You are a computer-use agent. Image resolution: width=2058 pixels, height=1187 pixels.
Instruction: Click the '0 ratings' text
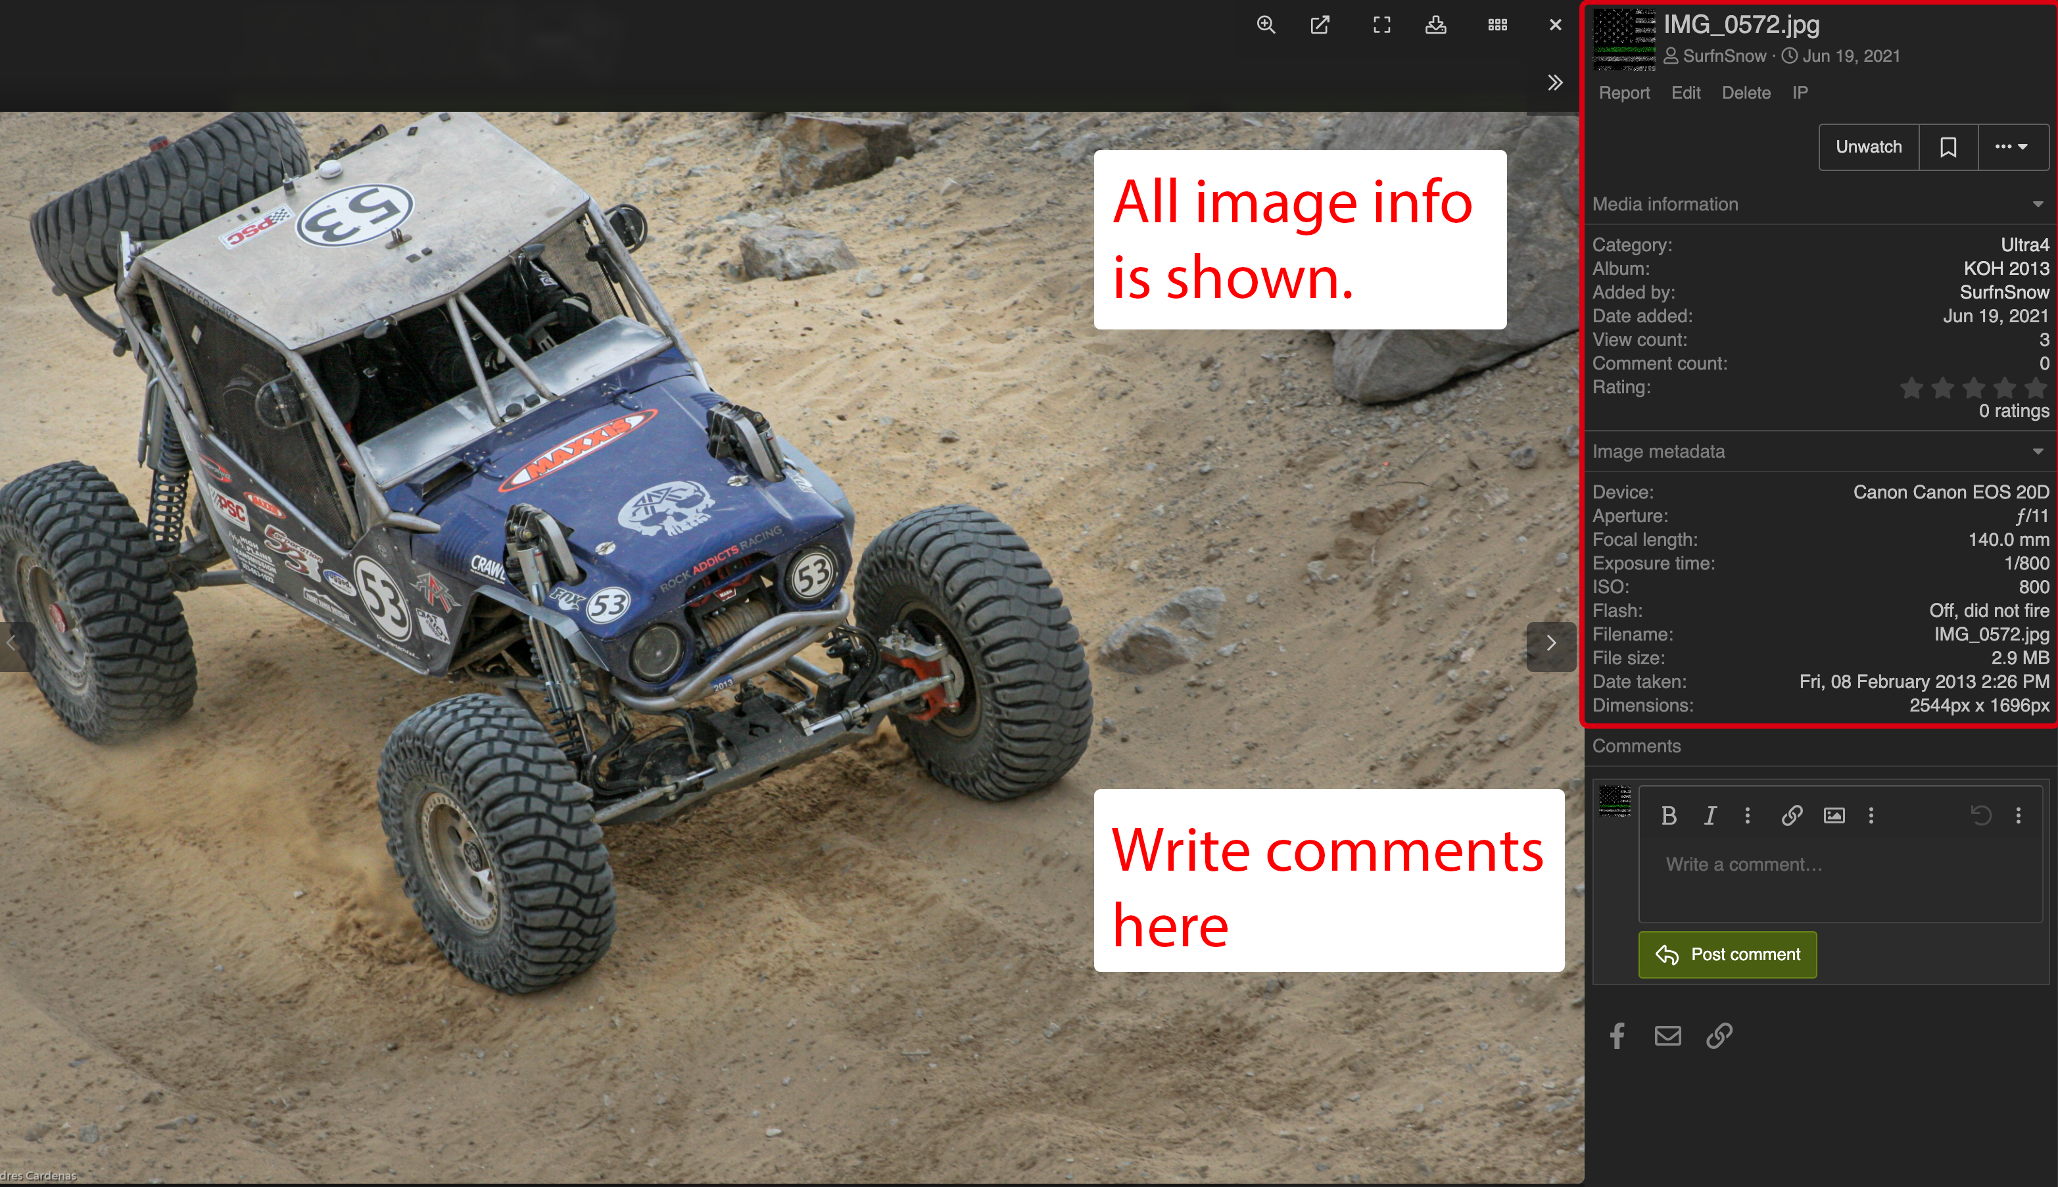tap(2014, 411)
